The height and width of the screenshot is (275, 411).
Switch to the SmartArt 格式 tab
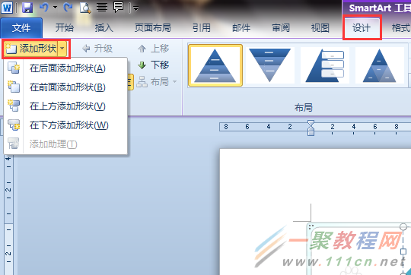point(400,27)
